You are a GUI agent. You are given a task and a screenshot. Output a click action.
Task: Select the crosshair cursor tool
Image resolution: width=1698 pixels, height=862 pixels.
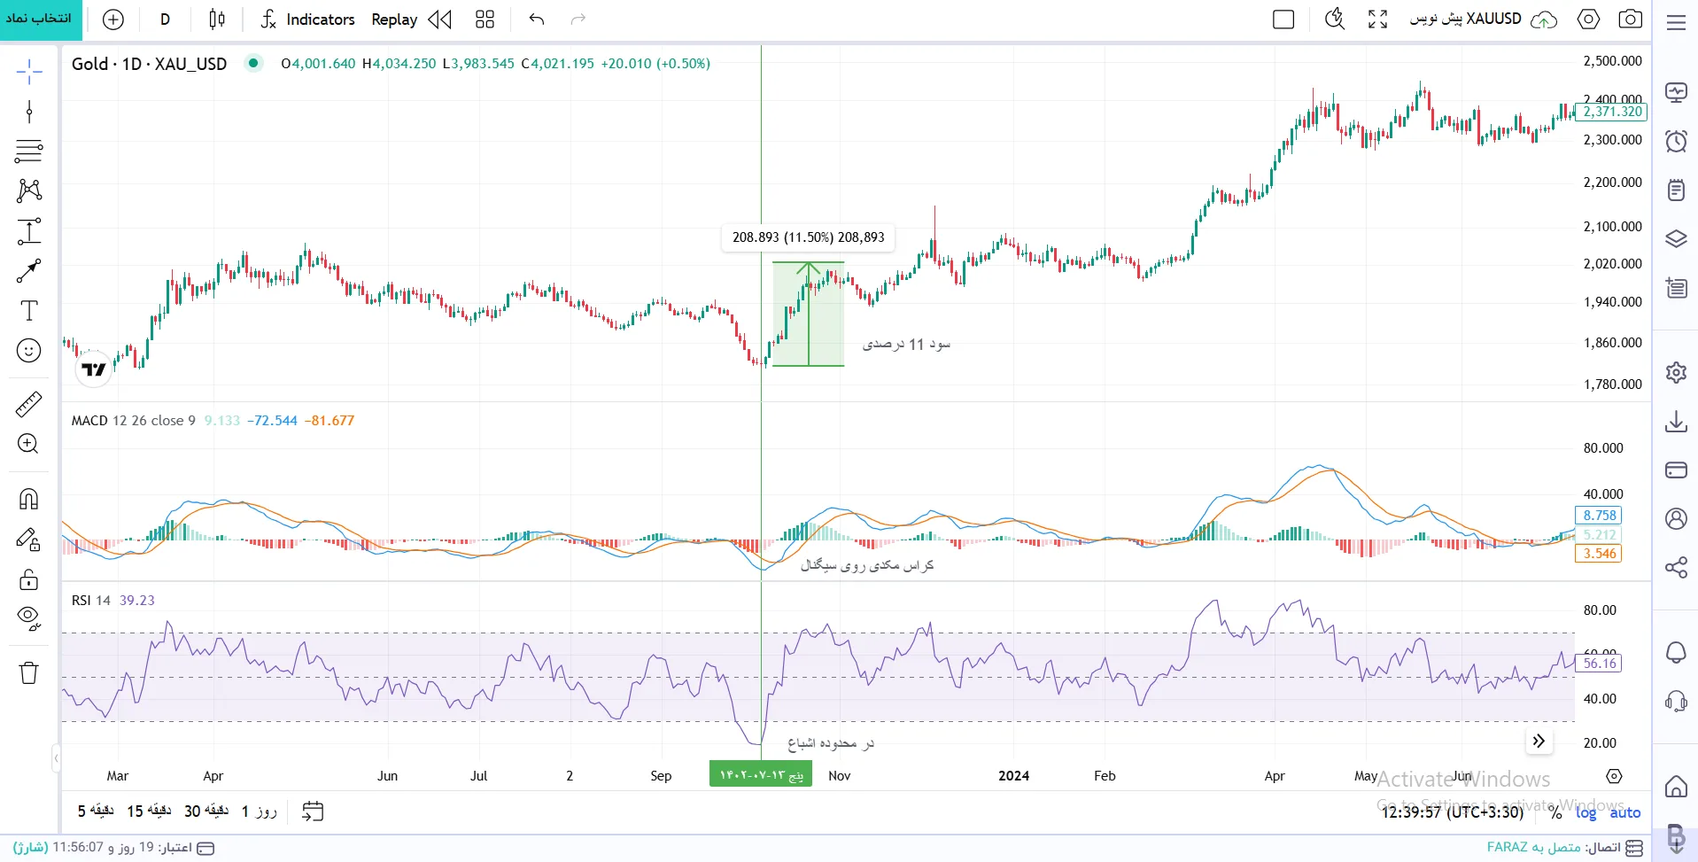[x=29, y=72]
